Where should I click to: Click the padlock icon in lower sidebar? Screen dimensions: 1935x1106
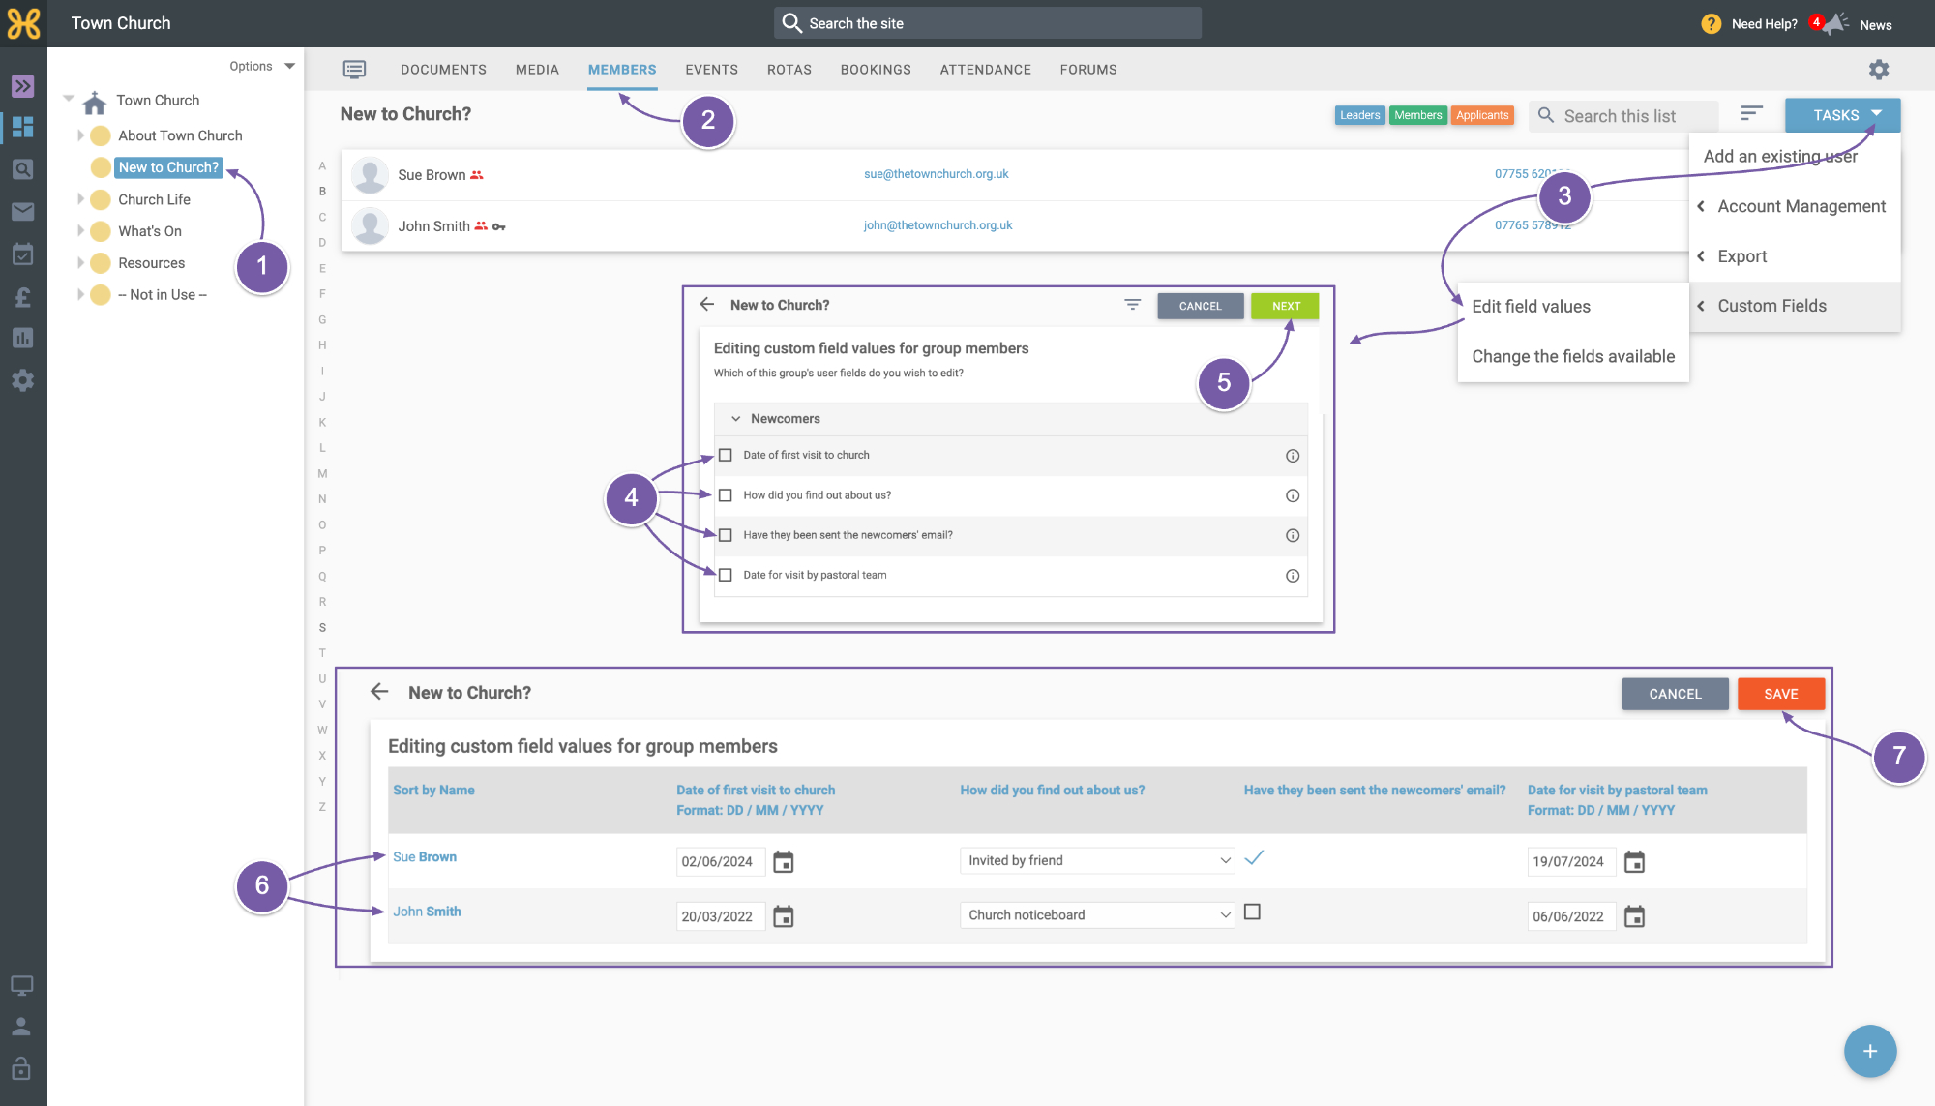point(22,1068)
